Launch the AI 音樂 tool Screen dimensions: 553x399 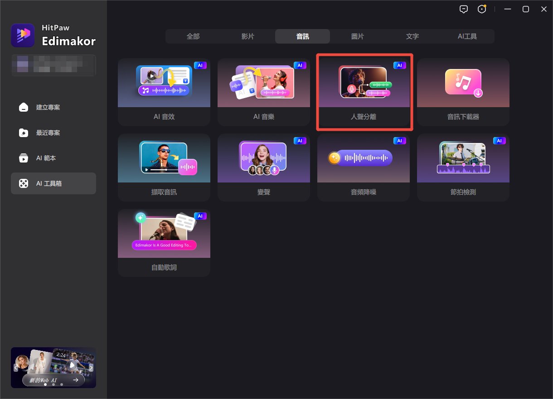[264, 92]
